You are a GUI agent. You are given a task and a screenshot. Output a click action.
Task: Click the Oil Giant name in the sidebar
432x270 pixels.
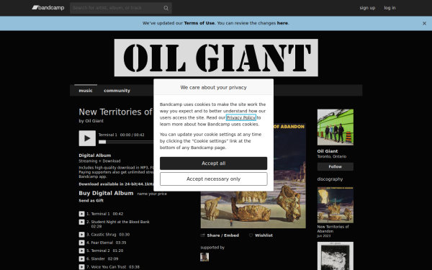[328, 151]
